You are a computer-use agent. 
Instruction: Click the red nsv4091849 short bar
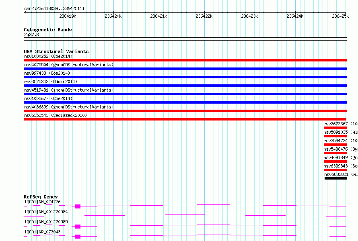tap(335, 161)
